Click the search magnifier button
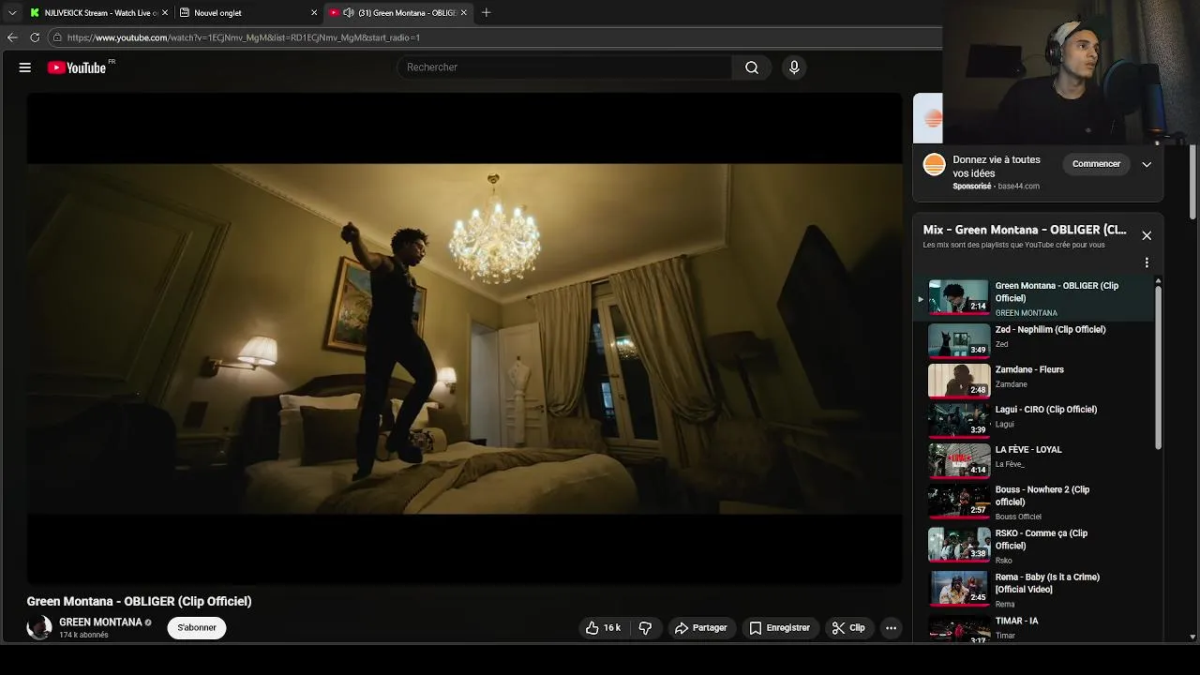 [752, 67]
